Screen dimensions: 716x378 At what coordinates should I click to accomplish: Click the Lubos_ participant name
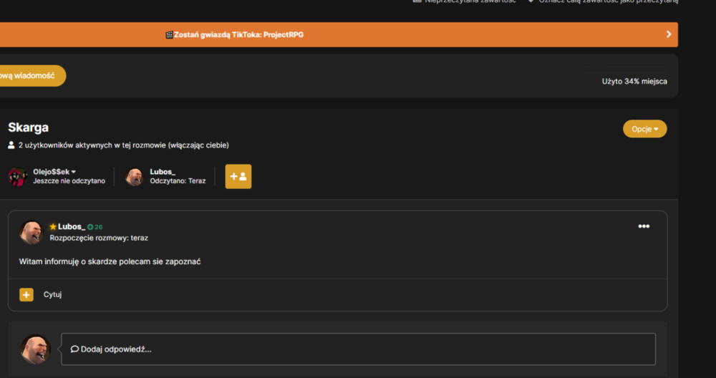(163, 172)
